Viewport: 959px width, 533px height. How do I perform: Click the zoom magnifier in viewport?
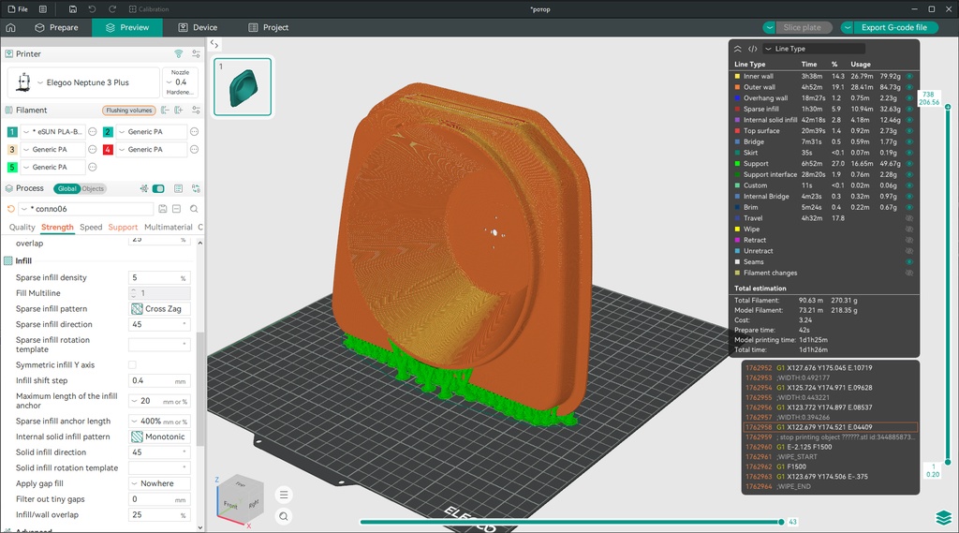[x=284, y=516]
